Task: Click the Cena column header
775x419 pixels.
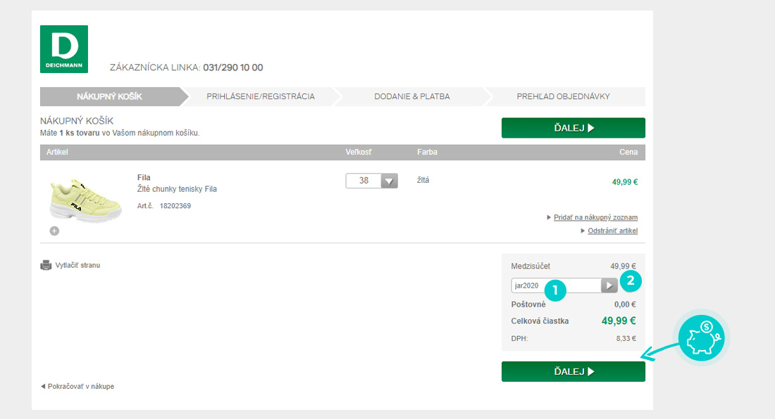Action: 628,153
